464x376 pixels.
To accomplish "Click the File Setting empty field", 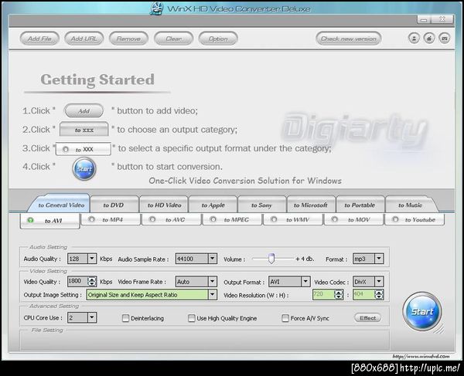I will point(204,340).
